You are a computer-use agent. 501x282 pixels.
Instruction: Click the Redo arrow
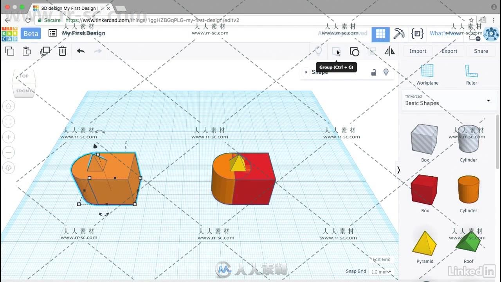point(98,51)
